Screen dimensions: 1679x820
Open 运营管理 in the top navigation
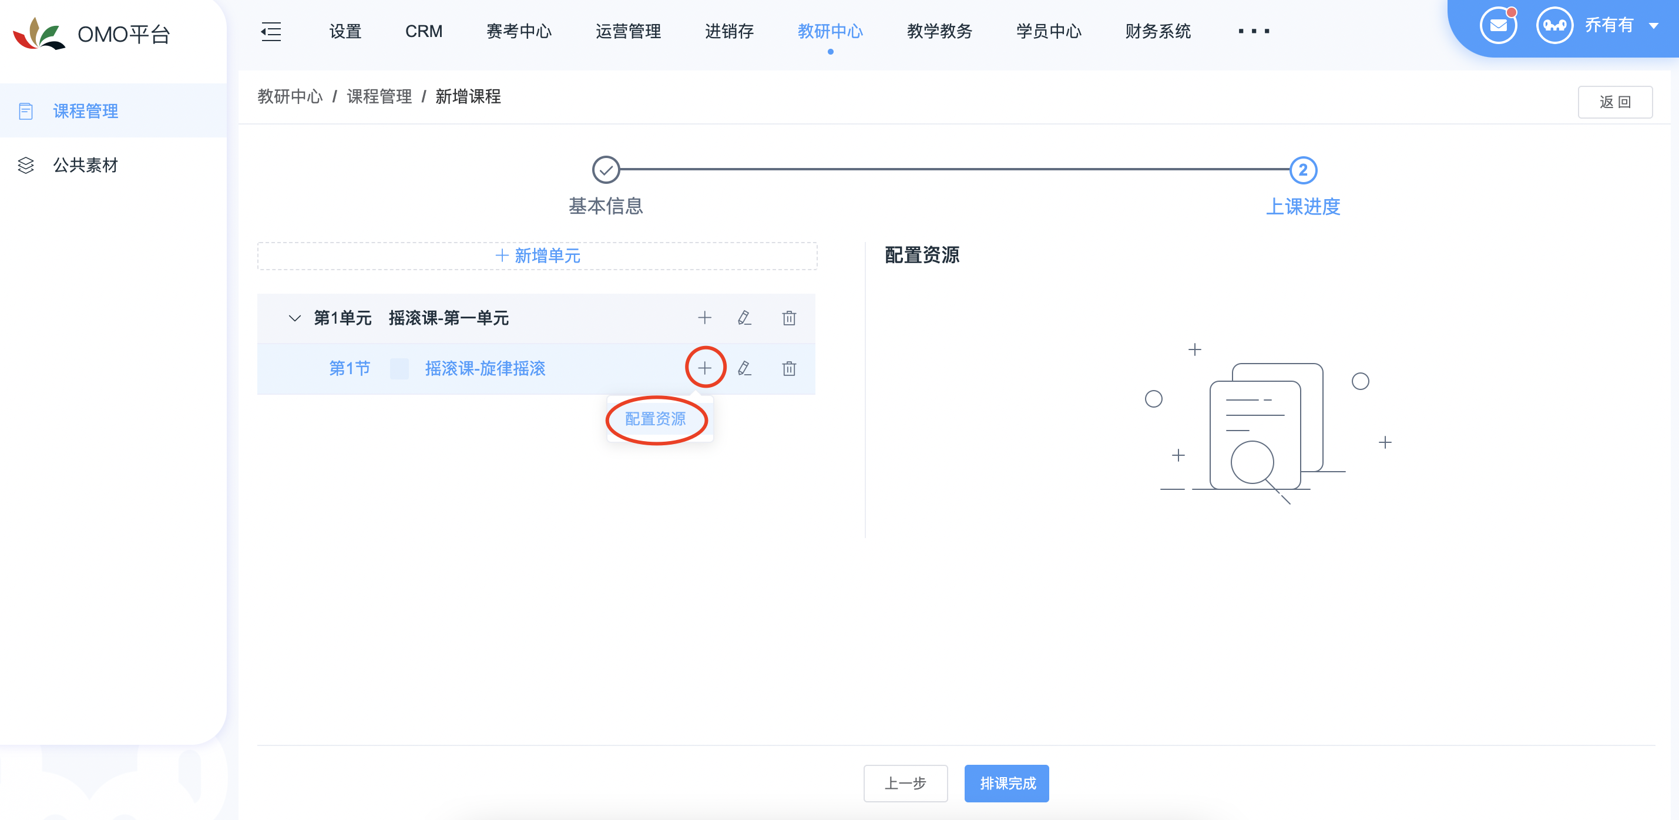coord(629,31)
